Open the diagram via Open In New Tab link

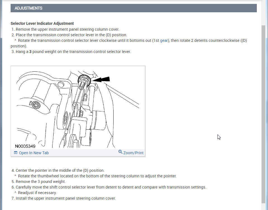click(x=34, y=153)
